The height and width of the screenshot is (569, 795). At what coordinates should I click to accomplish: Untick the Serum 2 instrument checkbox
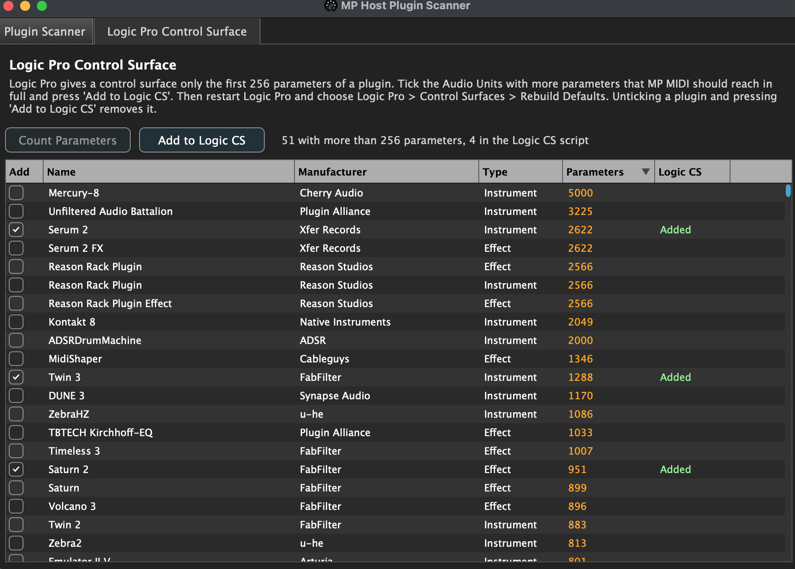click(16, 230)
